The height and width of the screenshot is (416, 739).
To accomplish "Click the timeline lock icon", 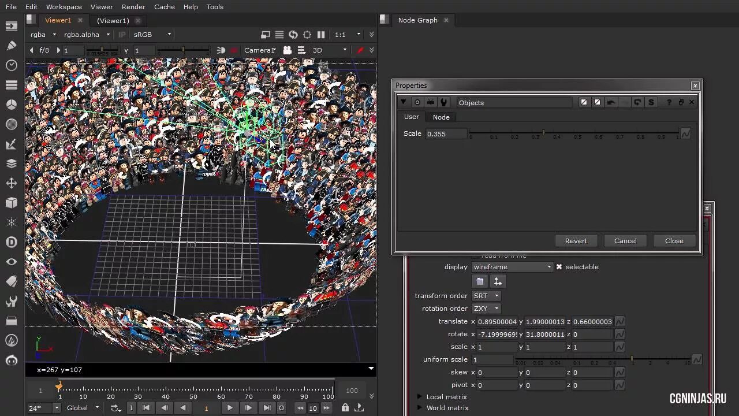I will [x=345, y=408].
